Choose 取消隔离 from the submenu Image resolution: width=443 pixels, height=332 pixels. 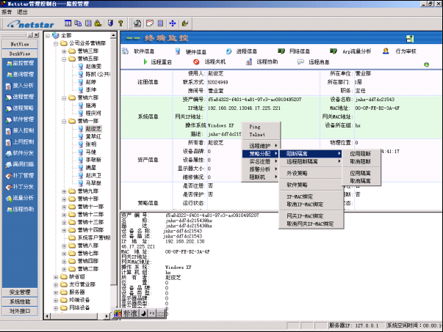[361, 180]
